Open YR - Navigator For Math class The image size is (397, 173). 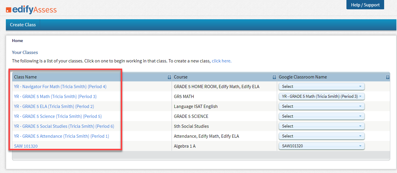click(x=60, y=86)
